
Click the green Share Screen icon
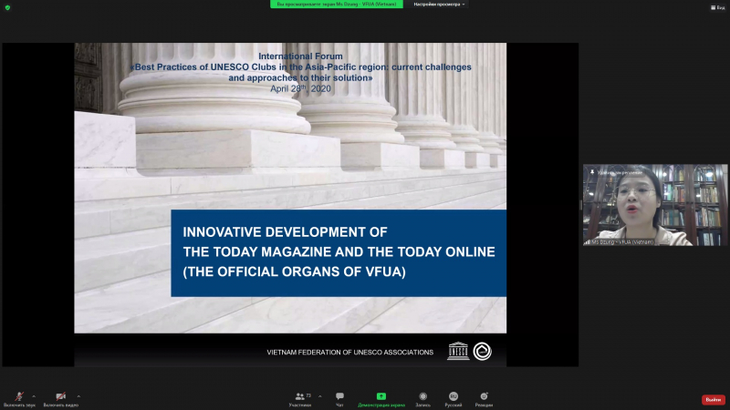tap(381, 396)
